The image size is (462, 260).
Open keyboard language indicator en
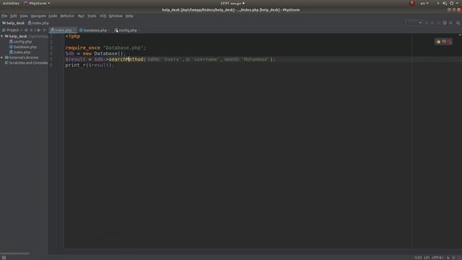(x=424, y=3)
